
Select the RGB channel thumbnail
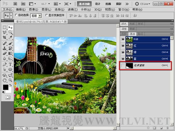click(x=129, y=39)
